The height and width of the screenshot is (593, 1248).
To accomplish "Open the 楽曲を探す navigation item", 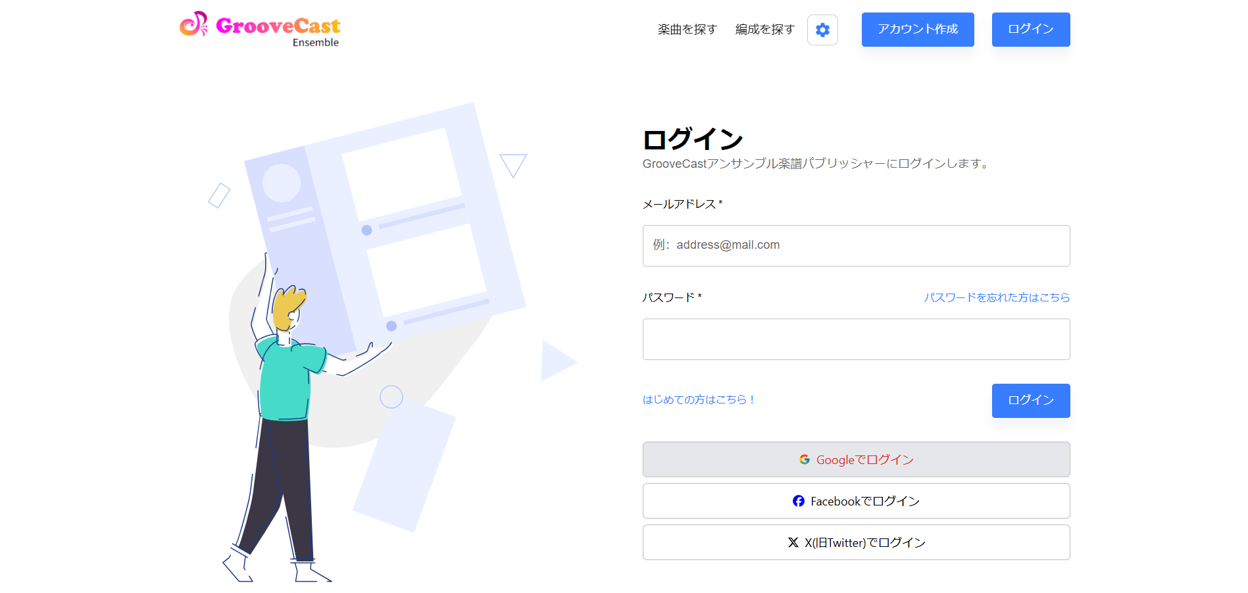I will 687,30.
